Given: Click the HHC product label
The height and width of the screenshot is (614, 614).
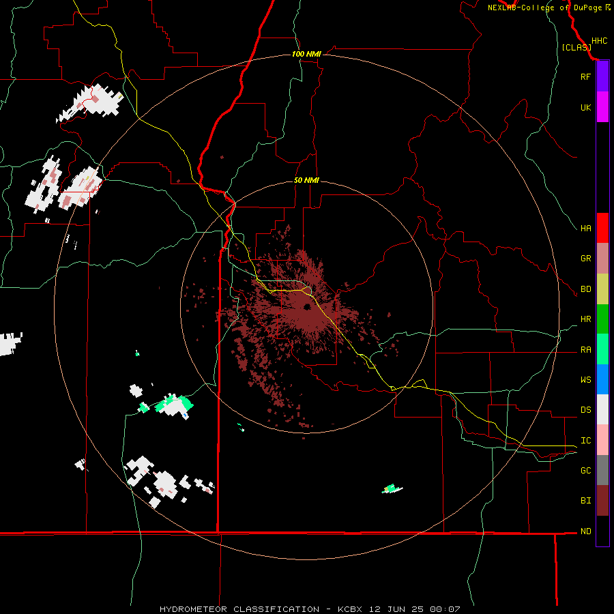Looking at the screenshot, I should click(599, 41).
